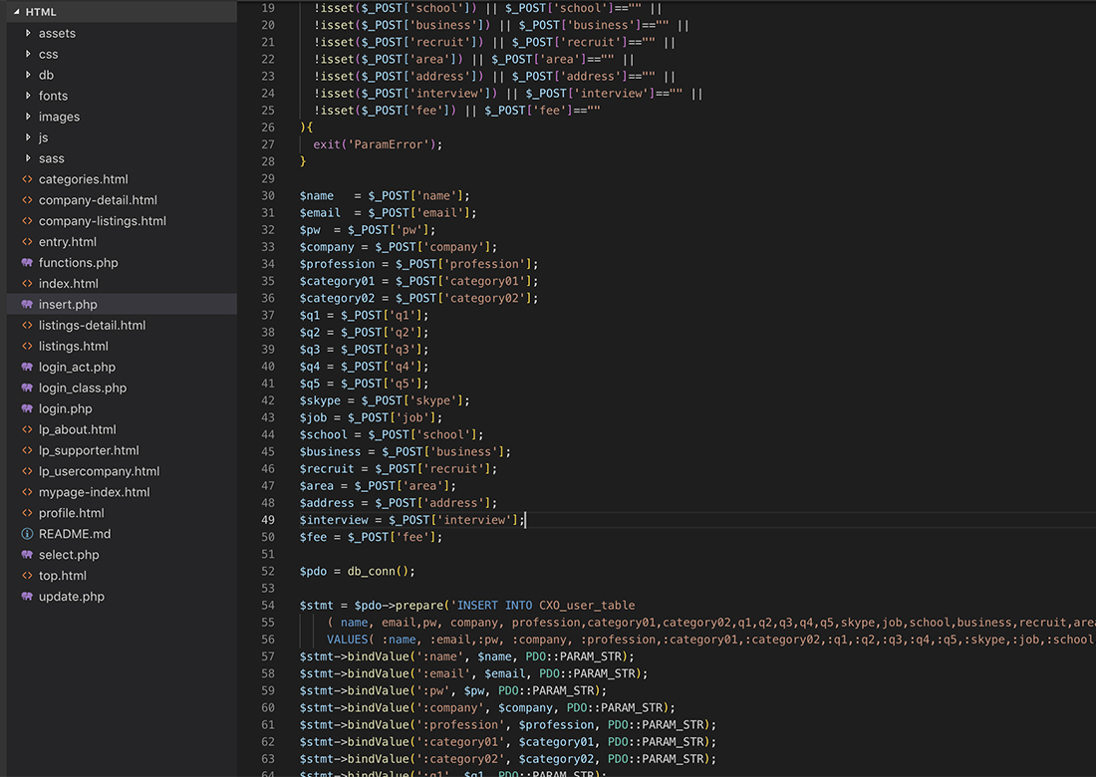Click line number 49 in the gutter
This screenshot has width=1096, height=777.
pyautogui.click(x=268, y=520)
